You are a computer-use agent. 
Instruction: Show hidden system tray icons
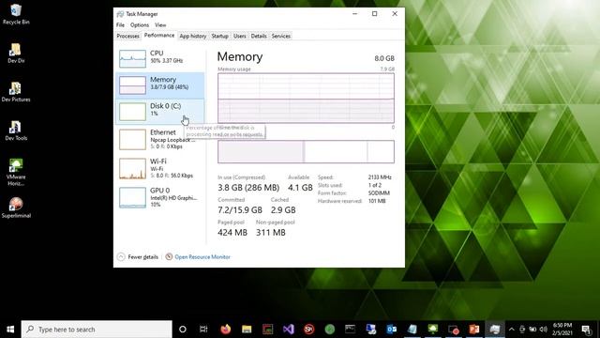click(512, 330)
